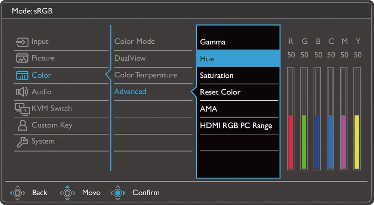Open the System wrench icon
The width and height of the screenshot is (374, 205).
22,142
